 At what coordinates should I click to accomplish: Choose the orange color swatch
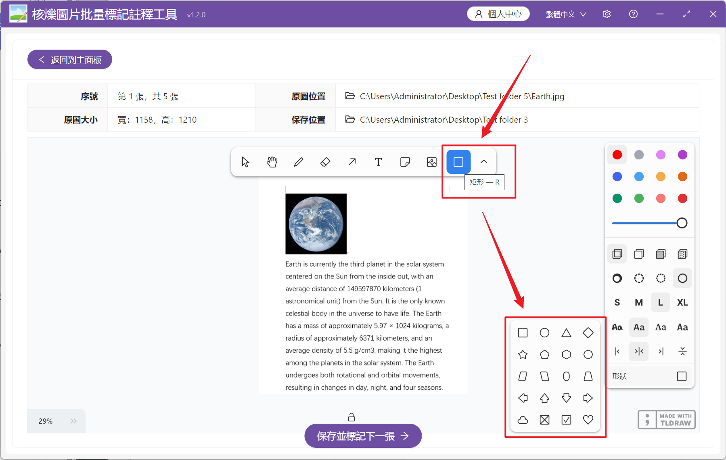(x=682, y=176)
